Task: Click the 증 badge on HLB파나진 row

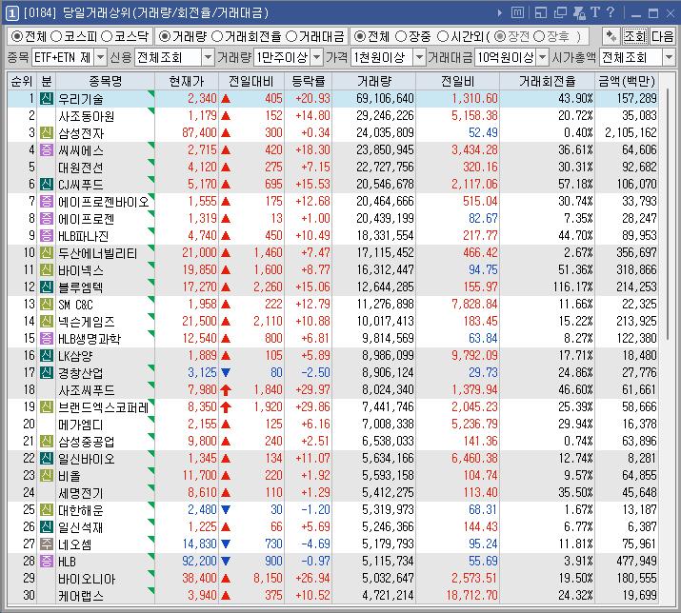Action: click(47, 236)
